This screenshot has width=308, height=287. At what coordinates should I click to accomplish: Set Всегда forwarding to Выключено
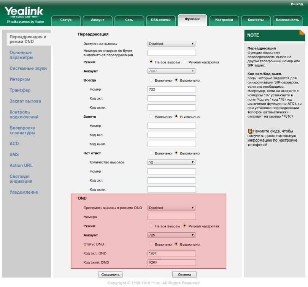pos(176,80)
